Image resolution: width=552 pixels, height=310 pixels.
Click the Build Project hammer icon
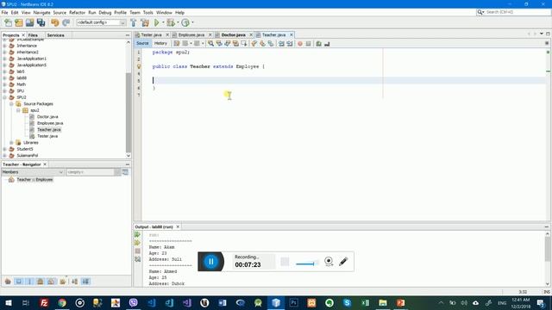(134, 23)
